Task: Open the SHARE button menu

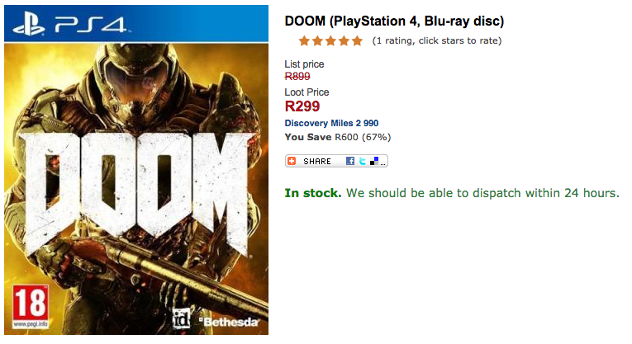Action: tap(317, 161)
